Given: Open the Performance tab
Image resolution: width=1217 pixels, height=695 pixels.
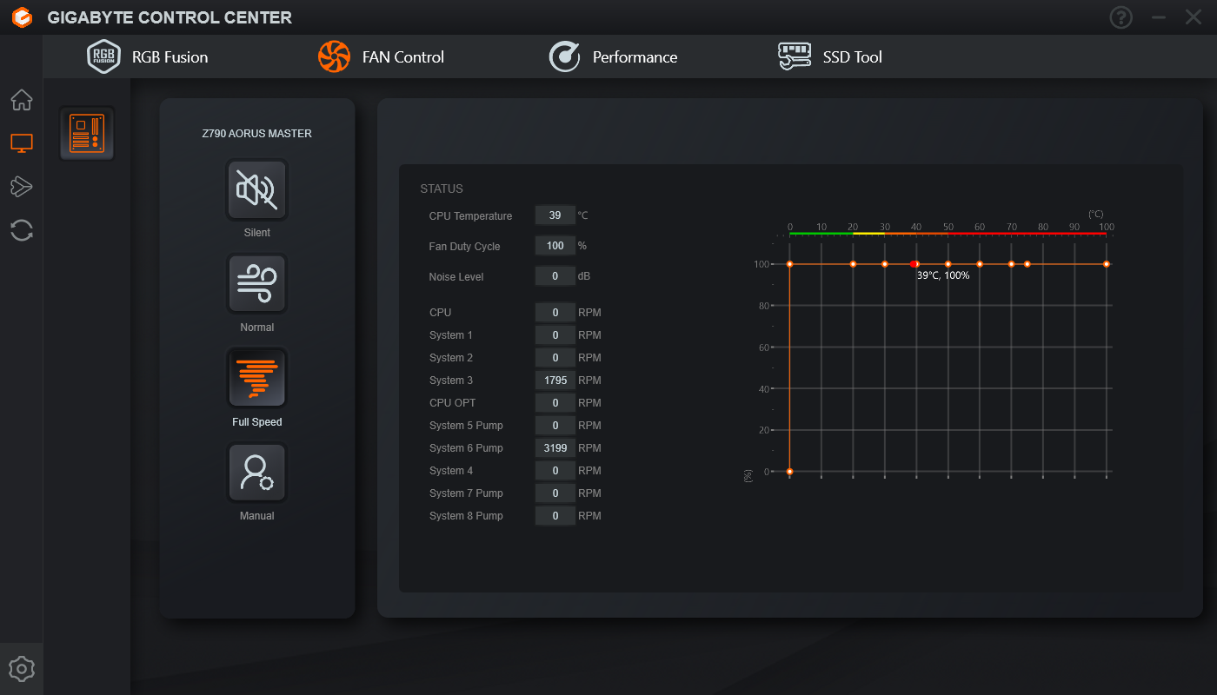Looking at the screenshot, I should point(613,57).
